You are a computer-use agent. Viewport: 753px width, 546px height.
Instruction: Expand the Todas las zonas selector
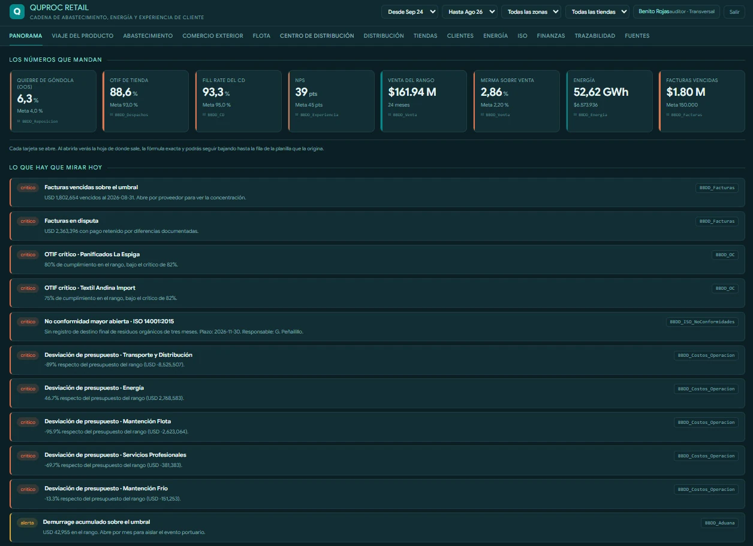click(x=531, y=12)
